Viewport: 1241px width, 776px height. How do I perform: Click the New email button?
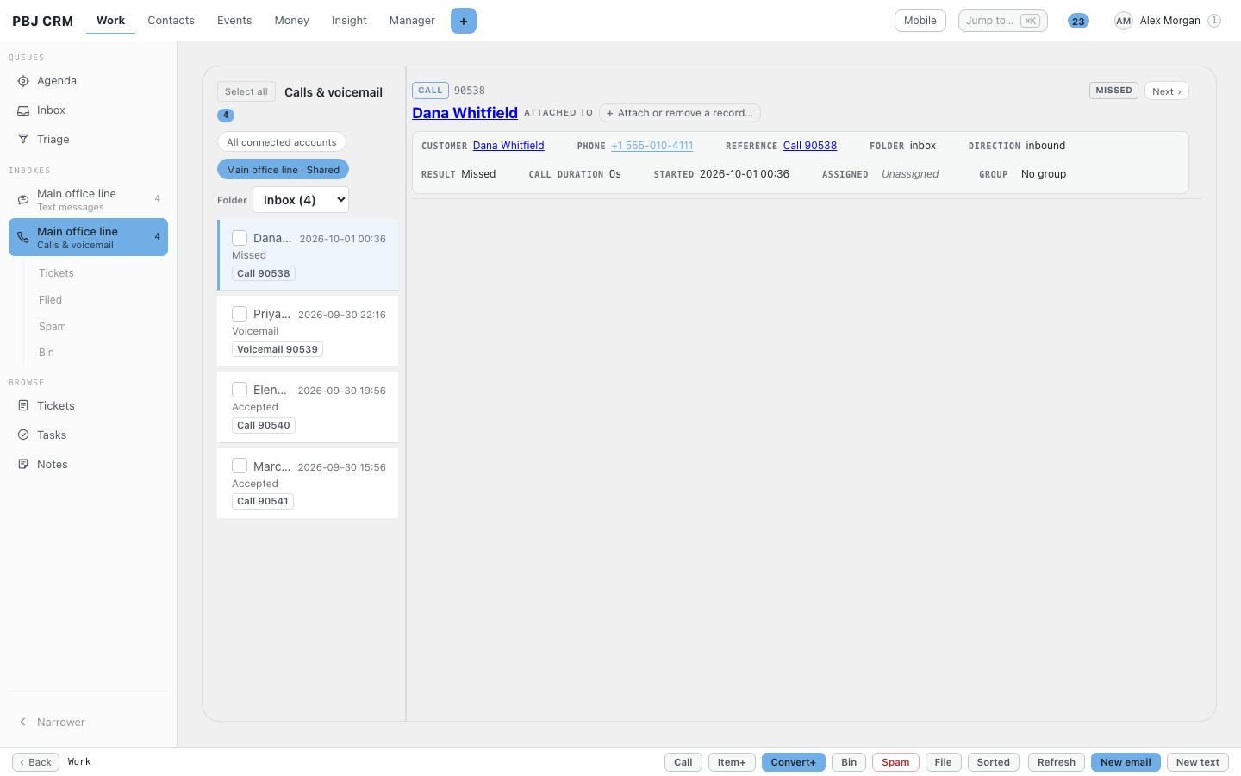click(1126, 762)
